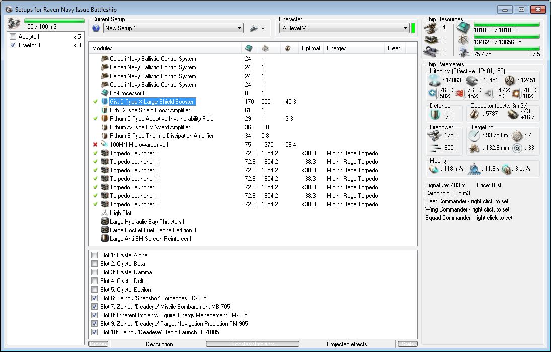Click the turret hardpoints icon in Ship Resources
This screenshot has height=352, width=551.
pos(431,27)
